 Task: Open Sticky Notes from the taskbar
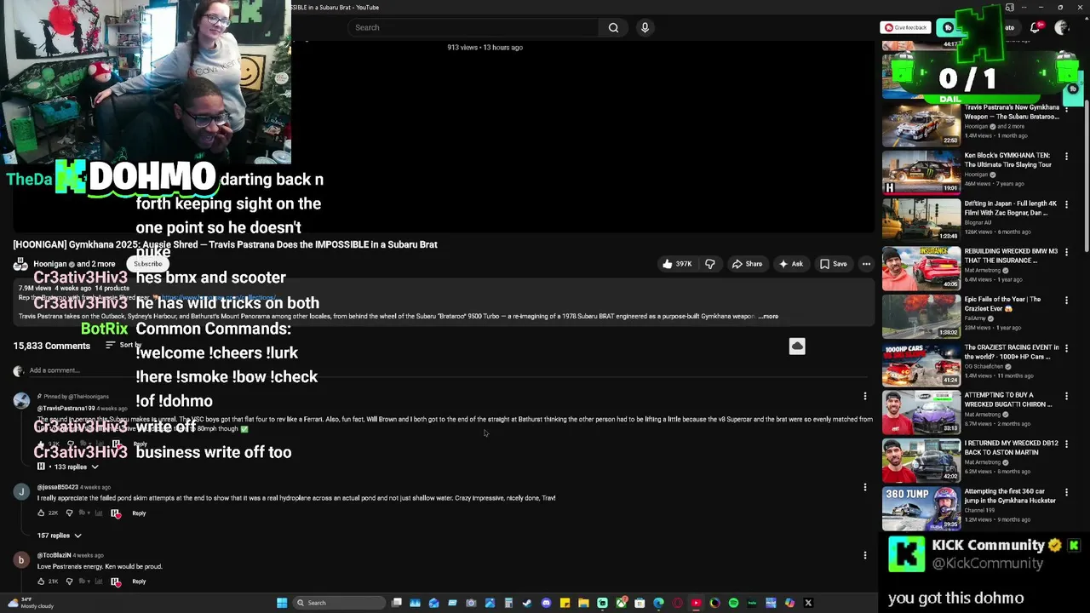(x=565, y=603)
